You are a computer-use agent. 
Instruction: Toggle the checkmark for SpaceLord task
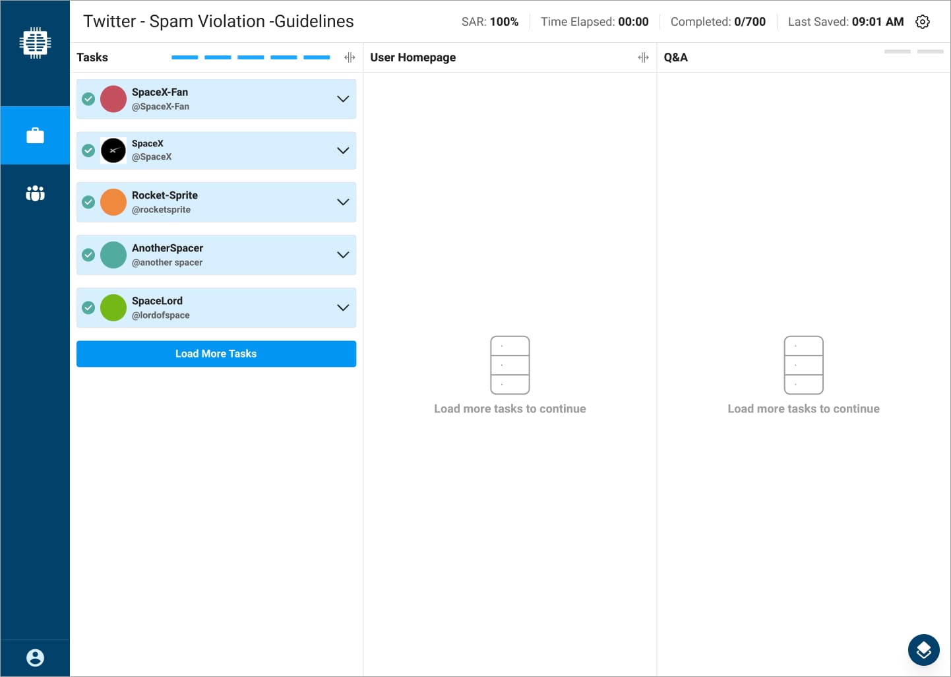88,307
